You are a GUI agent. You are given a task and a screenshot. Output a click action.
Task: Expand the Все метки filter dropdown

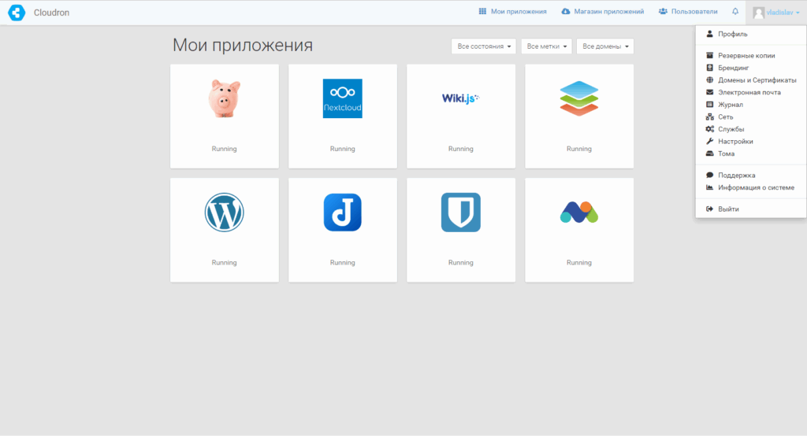546,46
